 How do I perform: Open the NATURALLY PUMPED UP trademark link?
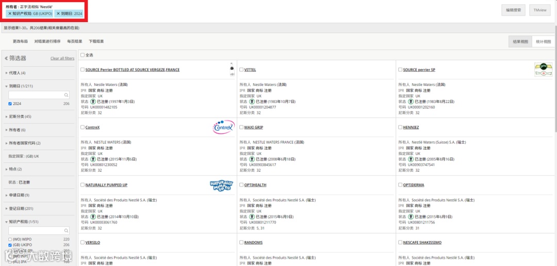pyautogui.click(x=106, y=185)
